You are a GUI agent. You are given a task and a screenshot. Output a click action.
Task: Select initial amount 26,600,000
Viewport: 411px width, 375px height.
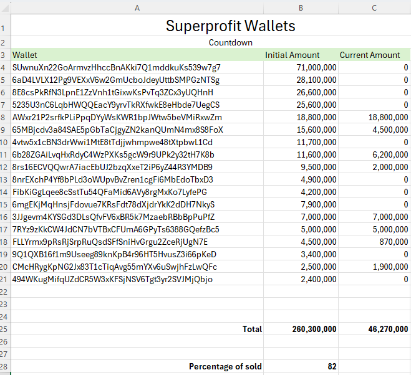click(x=301, y=92)
